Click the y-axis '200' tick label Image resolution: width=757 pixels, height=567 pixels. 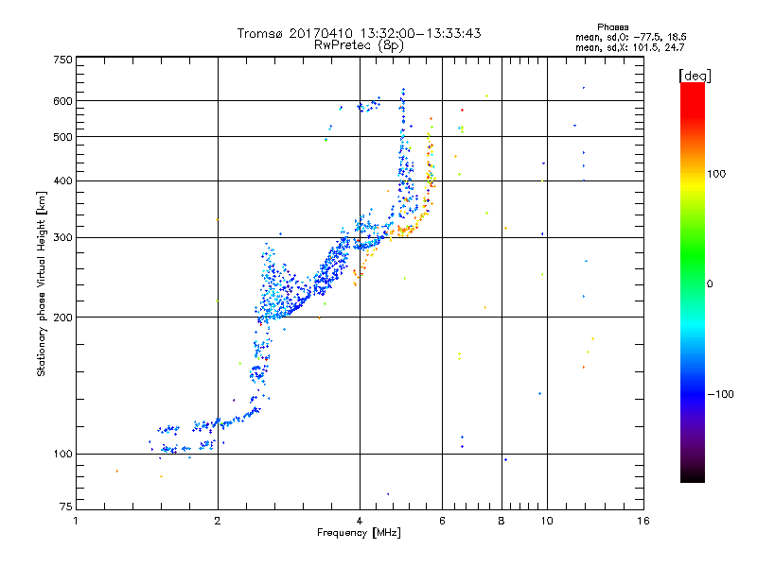tap(62, 318)
